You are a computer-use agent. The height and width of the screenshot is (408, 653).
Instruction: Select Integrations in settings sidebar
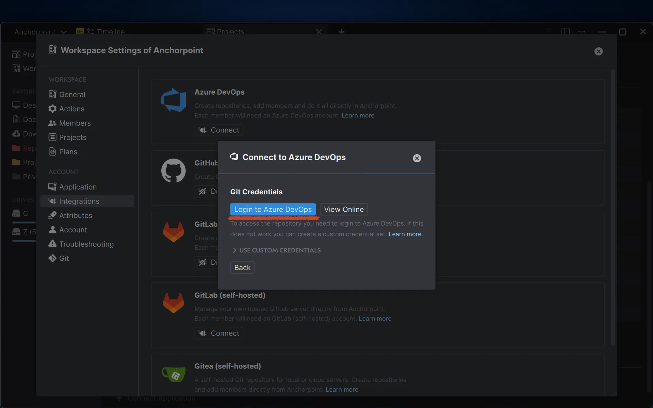(x=87, y=201)
